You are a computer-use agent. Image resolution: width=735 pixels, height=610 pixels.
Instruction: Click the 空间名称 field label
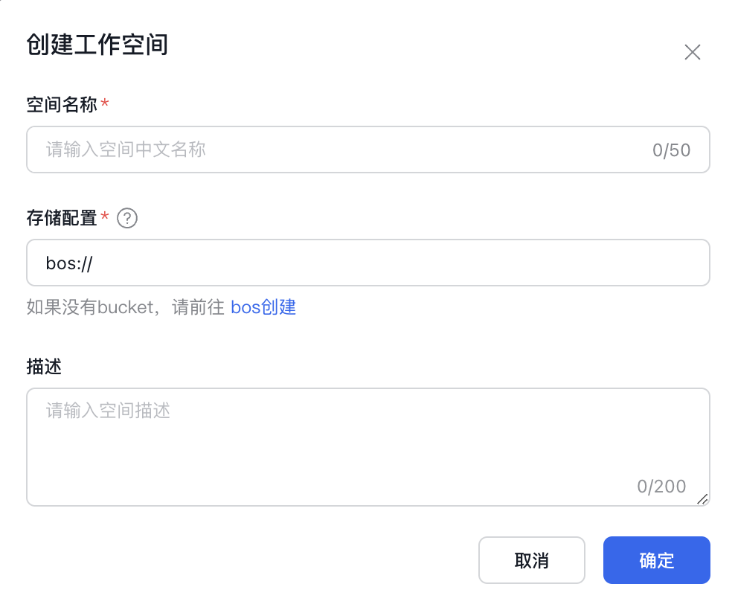point(62,104)
